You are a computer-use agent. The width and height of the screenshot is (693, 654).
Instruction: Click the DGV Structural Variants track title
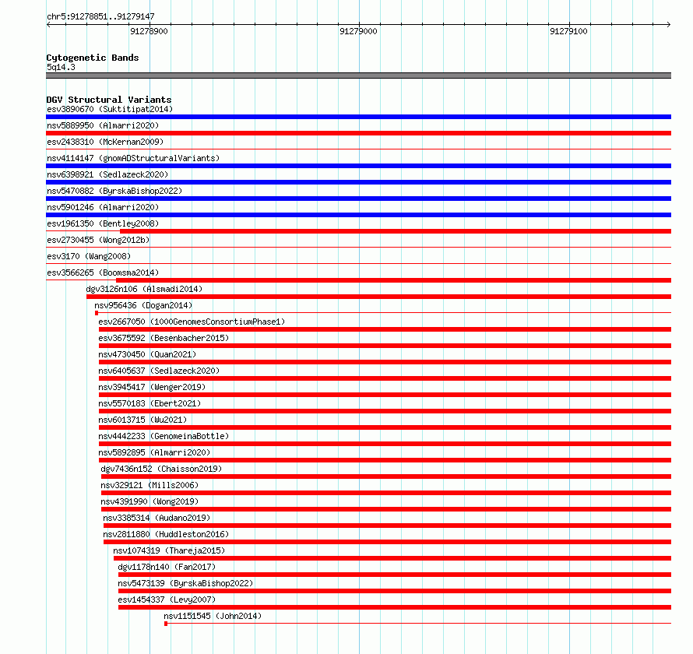point(109,100)
